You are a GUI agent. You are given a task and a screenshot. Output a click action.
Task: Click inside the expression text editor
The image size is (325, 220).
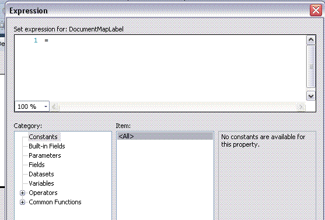(160, 68)
